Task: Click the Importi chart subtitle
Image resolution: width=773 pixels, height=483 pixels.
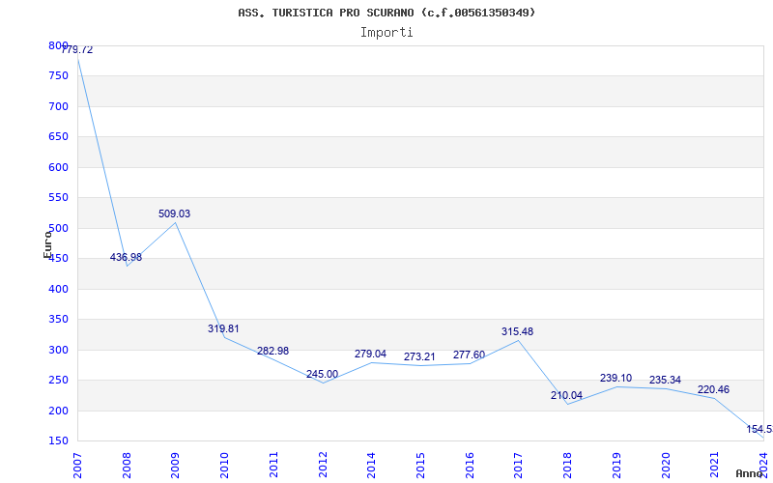Action: [386, 33]
